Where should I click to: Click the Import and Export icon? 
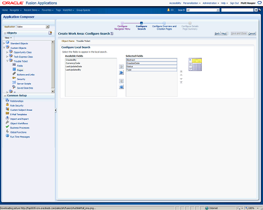point(7,118)
